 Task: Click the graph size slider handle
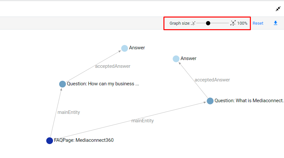point(208,23)
